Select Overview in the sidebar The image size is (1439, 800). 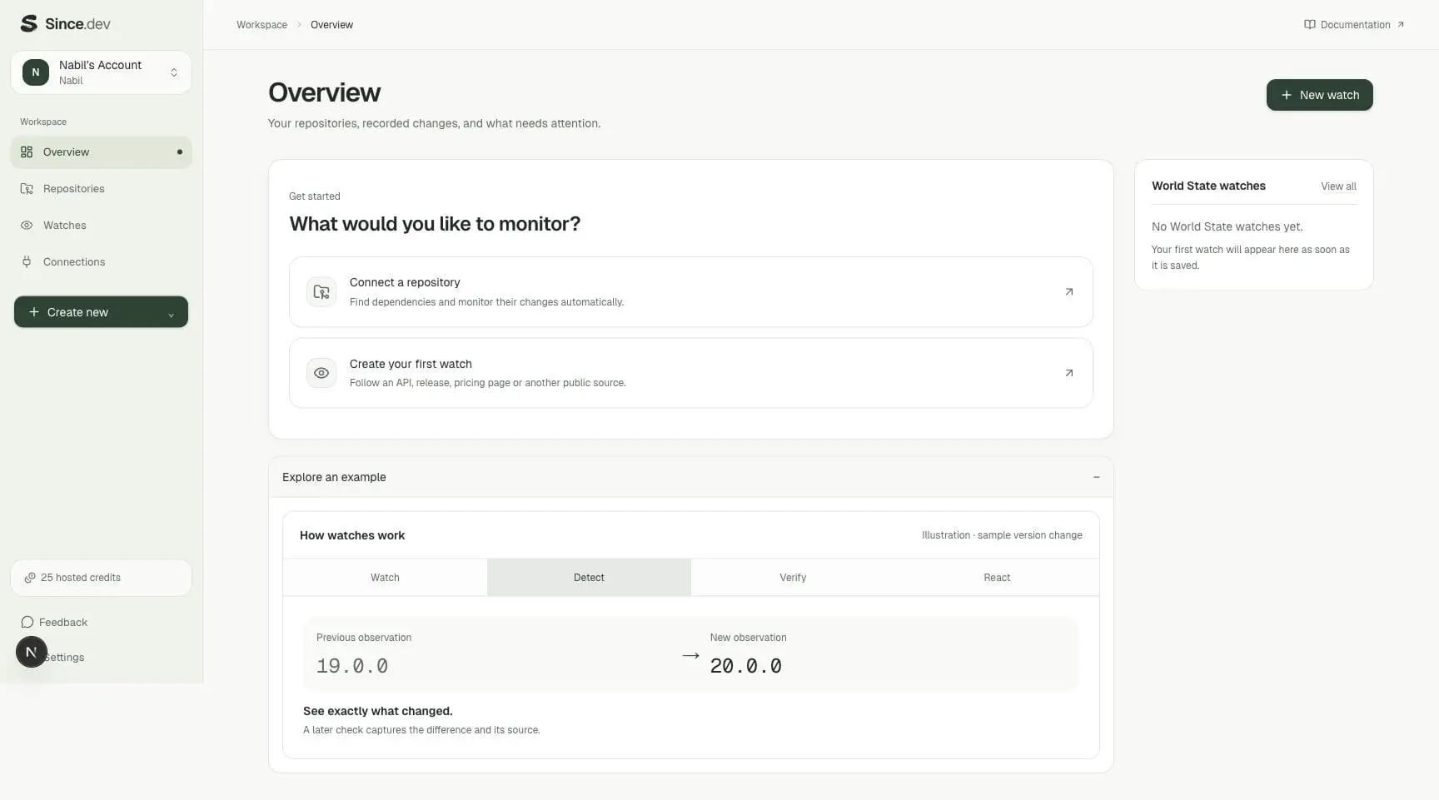(x=102, y=152)
